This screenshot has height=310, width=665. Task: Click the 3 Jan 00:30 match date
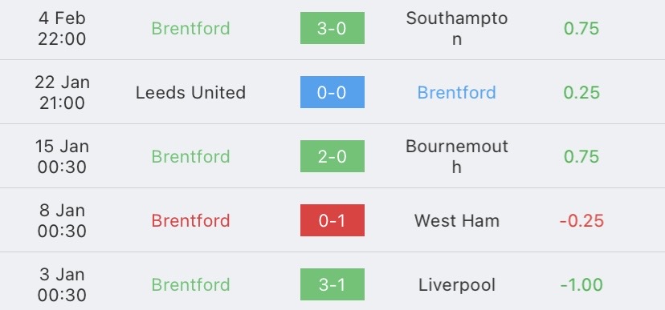click(62, 285)
